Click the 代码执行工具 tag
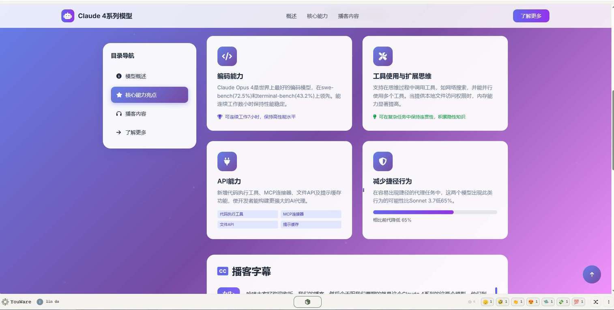Image resolution: width=614 pixels, height=310 pixels. click(x=248, y=214)
